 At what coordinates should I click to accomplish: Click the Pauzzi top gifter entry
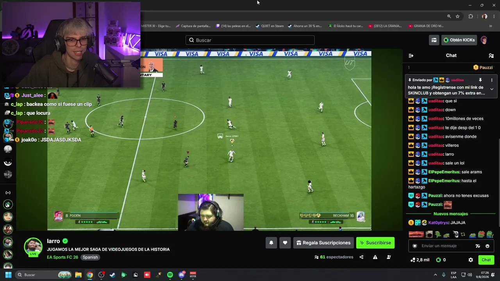483,68
